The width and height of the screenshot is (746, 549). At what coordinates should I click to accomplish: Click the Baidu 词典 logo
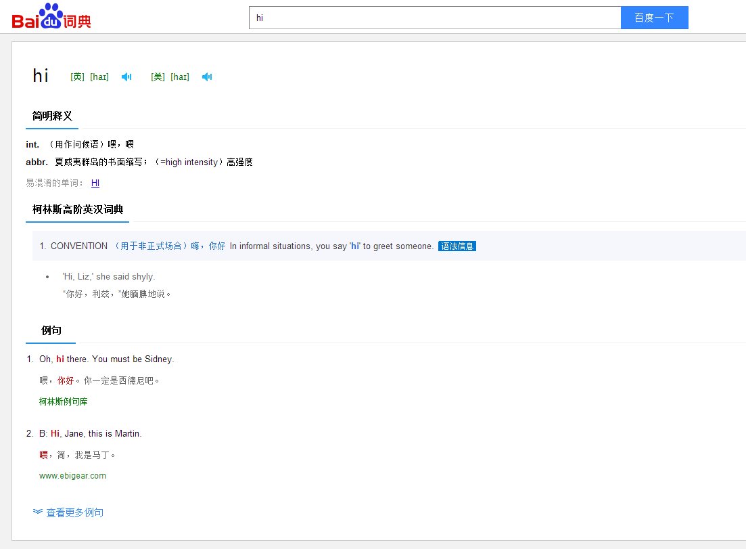pos(51,16)
